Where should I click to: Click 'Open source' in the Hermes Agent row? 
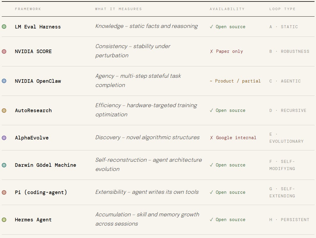(228, 220)
